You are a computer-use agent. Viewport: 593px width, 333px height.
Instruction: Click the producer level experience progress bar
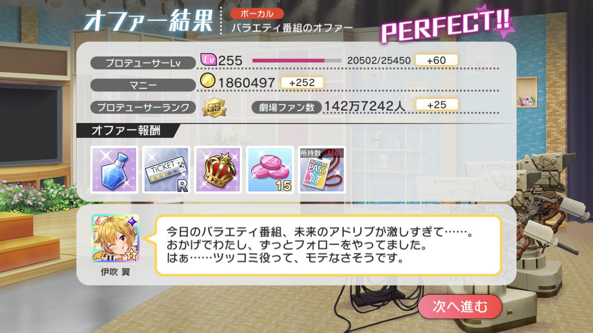(x=297, y=60)
